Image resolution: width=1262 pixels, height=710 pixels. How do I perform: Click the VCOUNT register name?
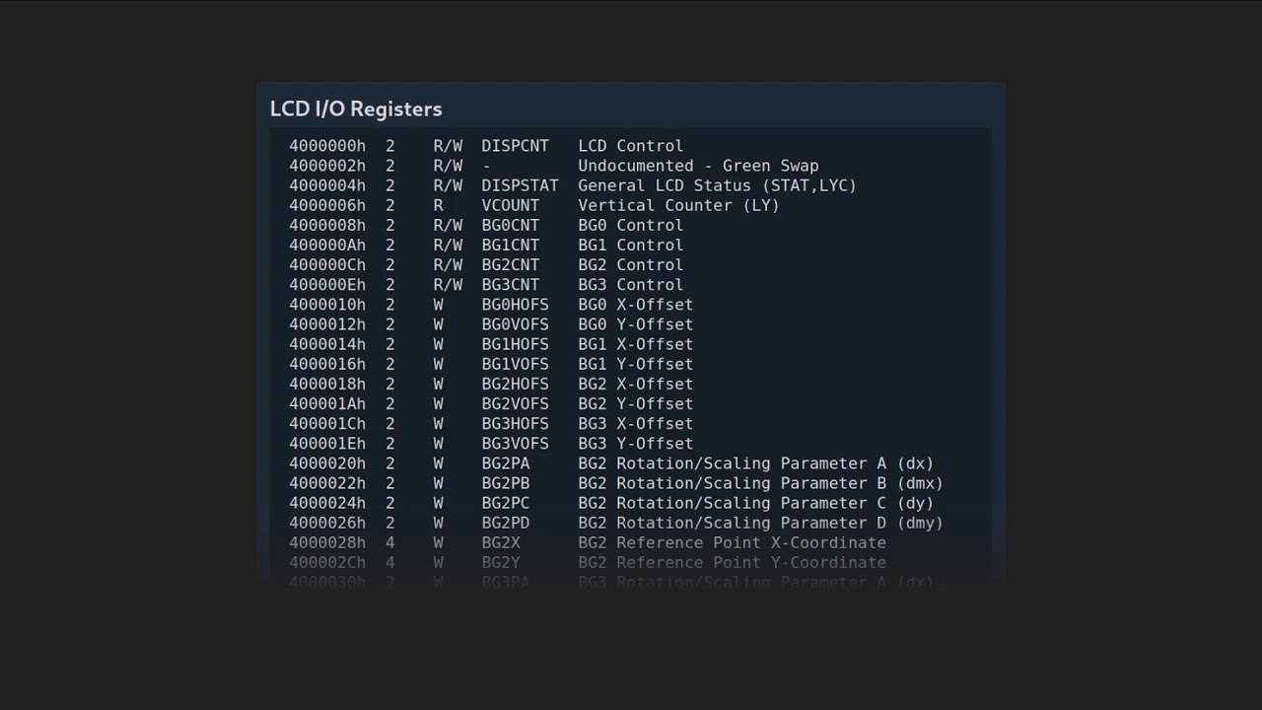point(510,205)
